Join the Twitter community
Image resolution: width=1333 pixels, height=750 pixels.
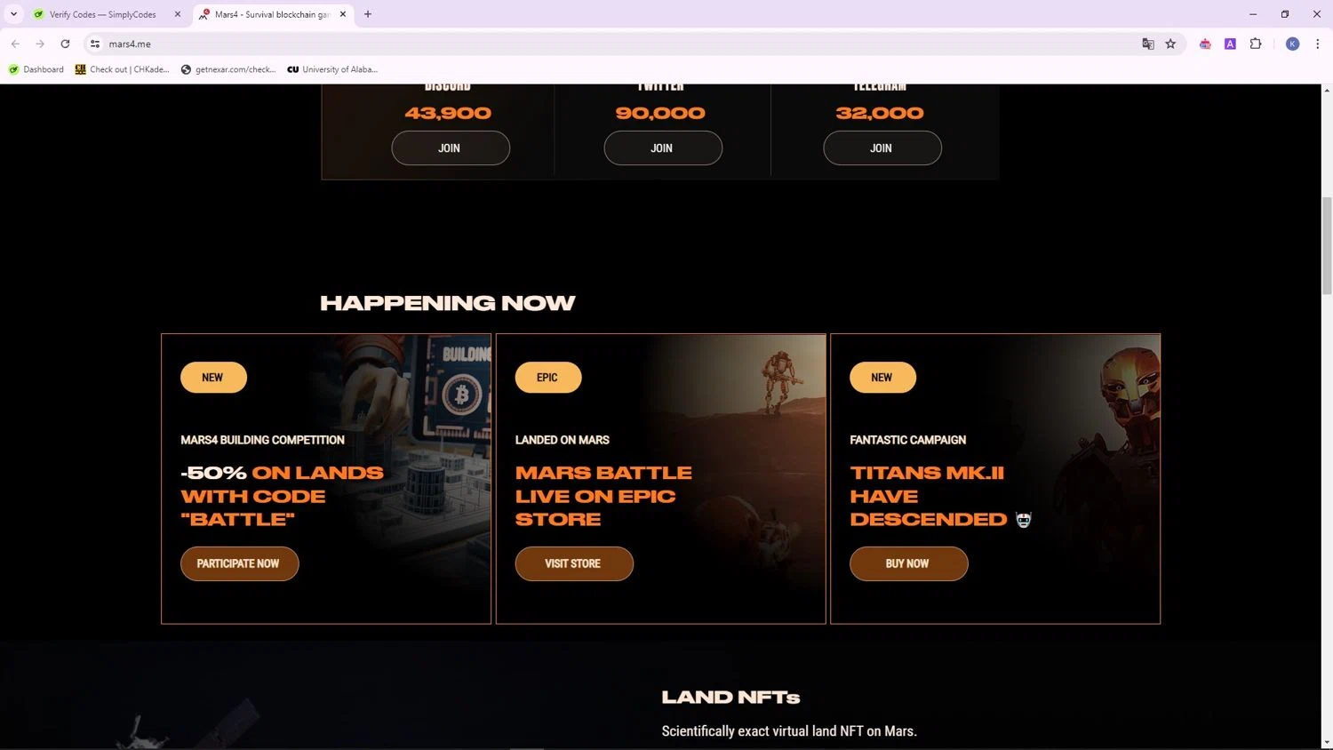click(x=663, y=148)
